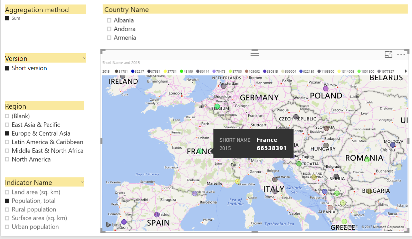The height and width of the screenshot is (239, 412).
Task: Click the France data bubble on the map
Action: pyautogui.click(x=200, y=151)
